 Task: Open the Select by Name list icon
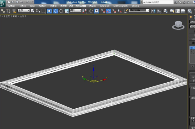click(38, 11)
